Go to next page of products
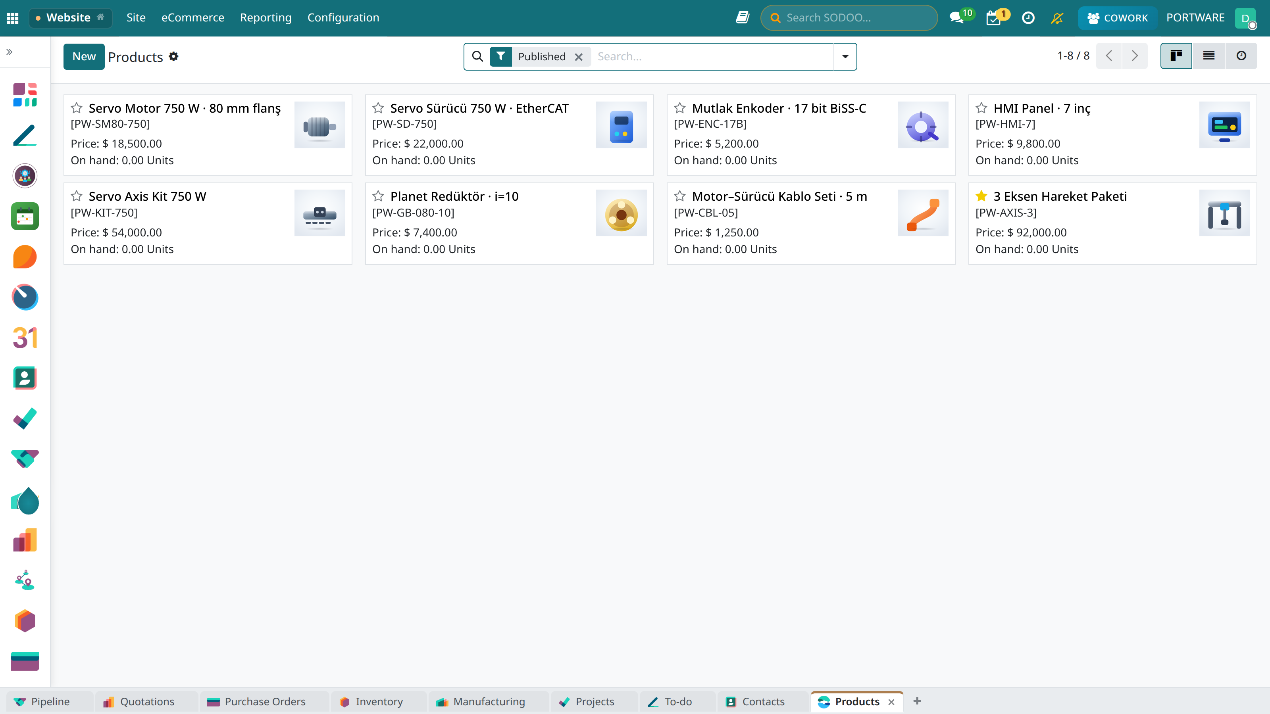This screenshot has height=714, width=1270. [1135, 56]
